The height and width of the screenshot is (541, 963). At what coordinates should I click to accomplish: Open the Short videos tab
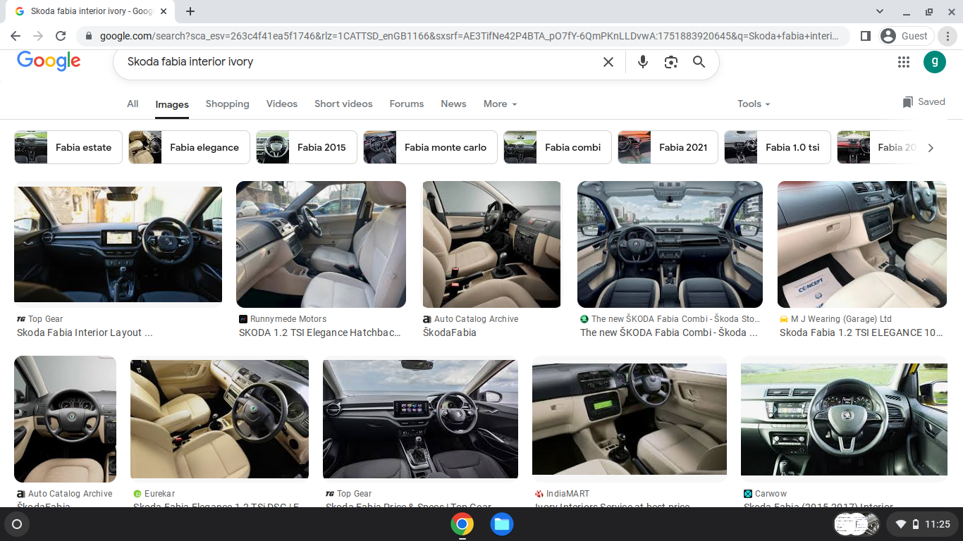coord(343,104)
